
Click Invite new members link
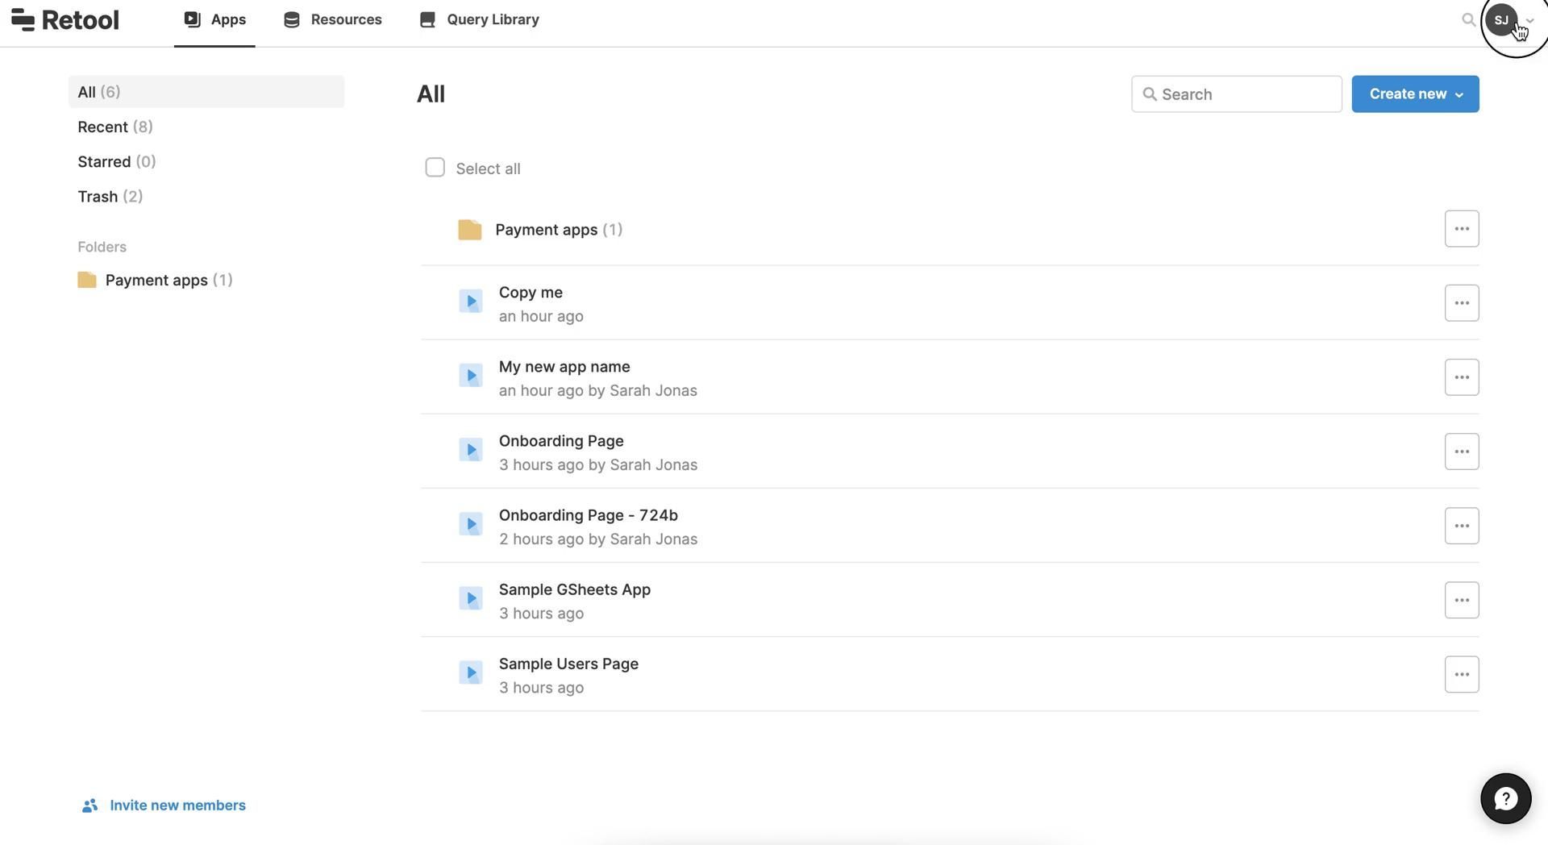click(x=177, y=805)
